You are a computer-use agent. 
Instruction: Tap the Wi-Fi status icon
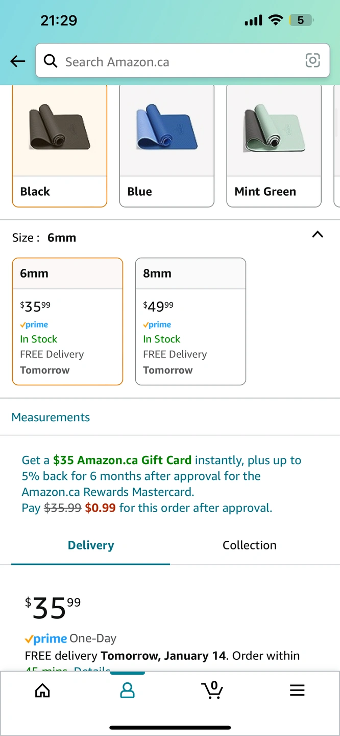276,20
